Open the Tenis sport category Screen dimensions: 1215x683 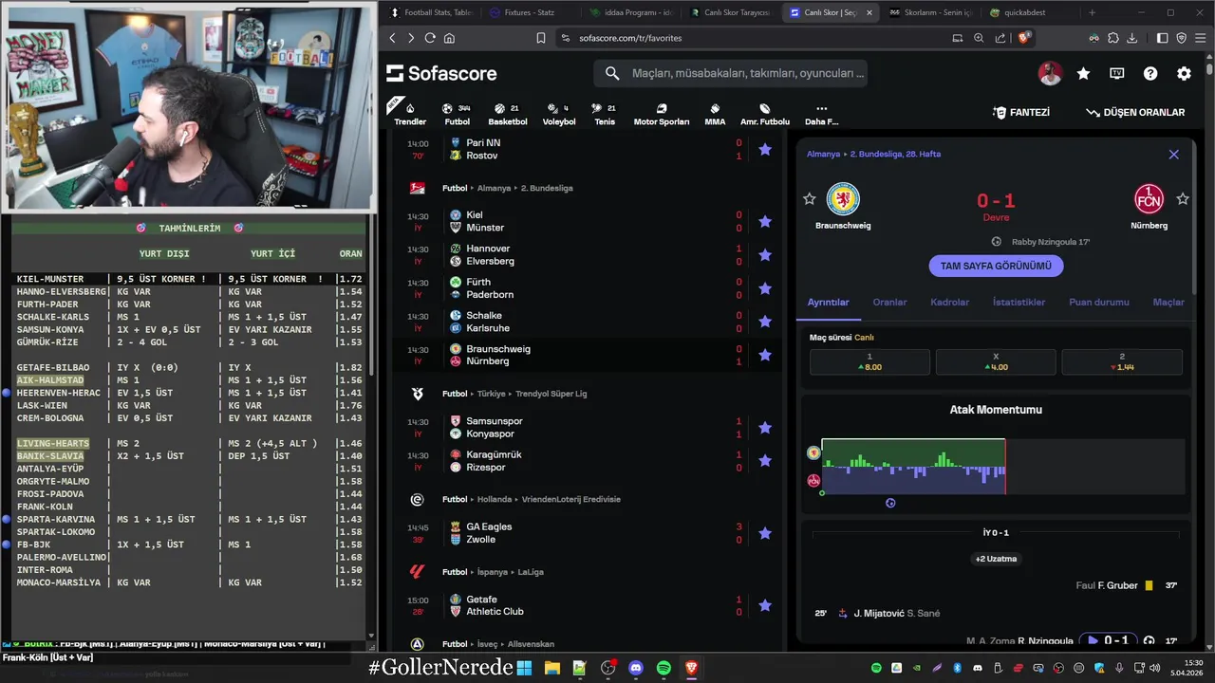[x=604, y=114]
